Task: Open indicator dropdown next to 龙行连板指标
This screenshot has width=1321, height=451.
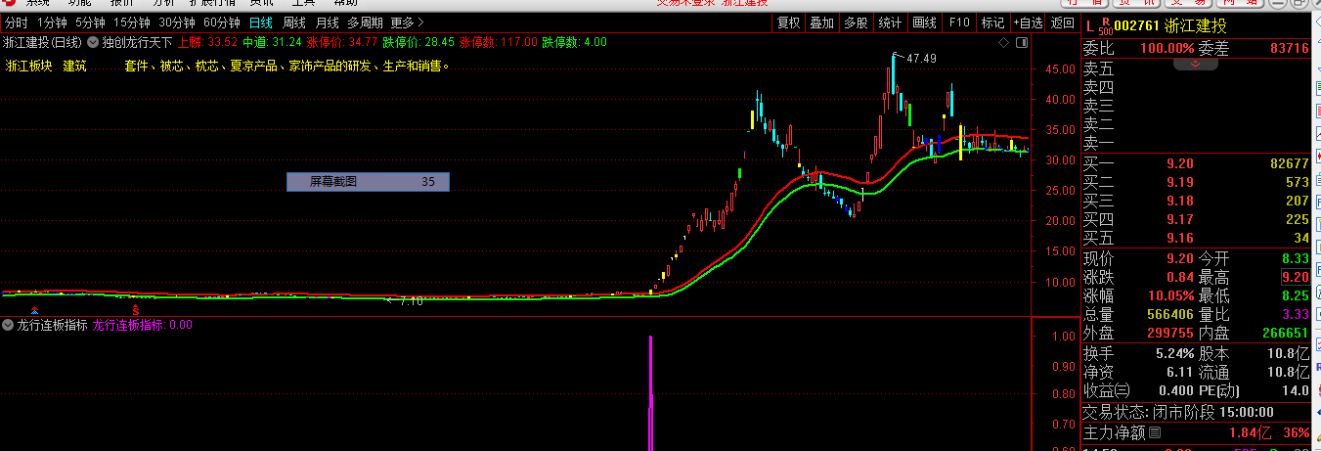Action: (x=9, y=325)
